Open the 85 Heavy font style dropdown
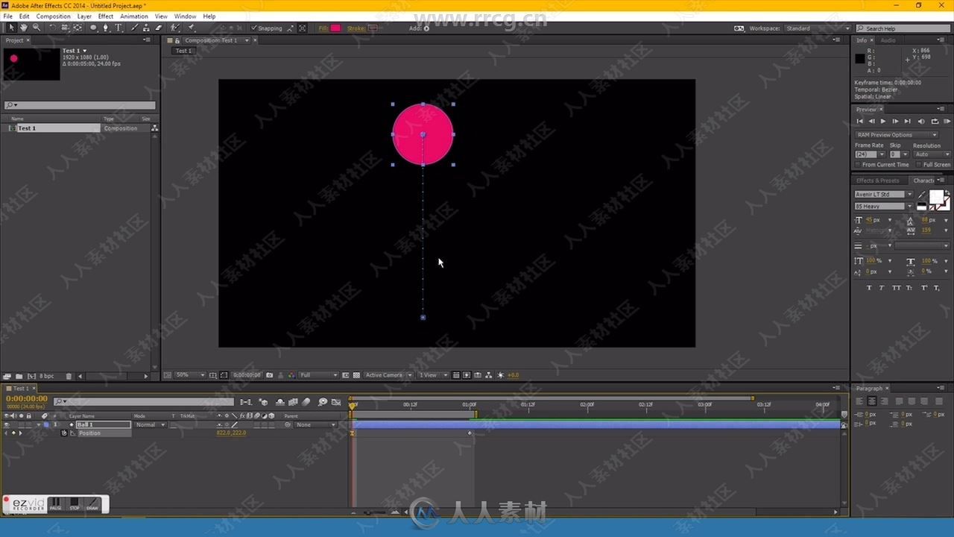954x537 pixels. coord(884,206)
